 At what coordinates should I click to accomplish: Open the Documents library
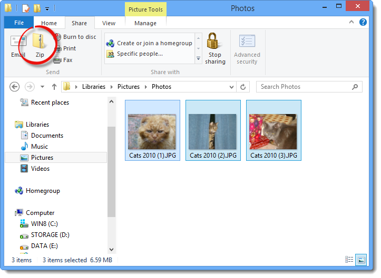point(42,136)
